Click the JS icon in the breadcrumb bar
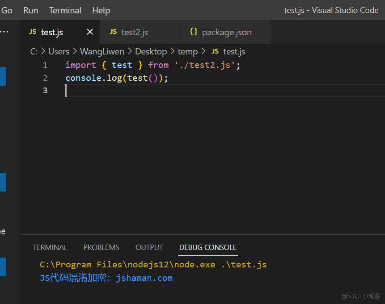The width and height of the screenshot is (385, 304). pyautogui.click(x=215, y=51)
